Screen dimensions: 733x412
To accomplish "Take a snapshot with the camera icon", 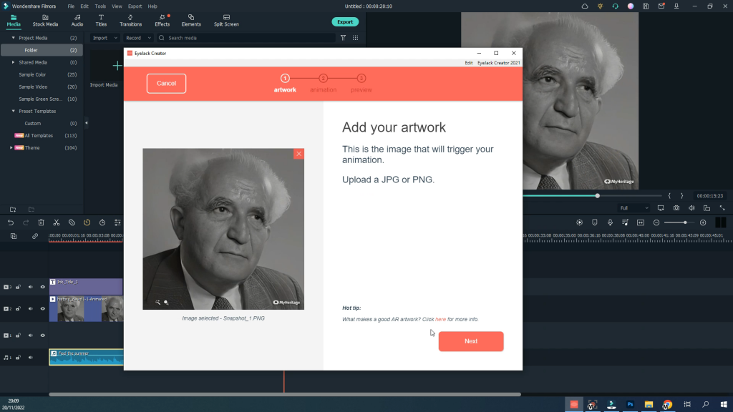I will click(676, 208).
